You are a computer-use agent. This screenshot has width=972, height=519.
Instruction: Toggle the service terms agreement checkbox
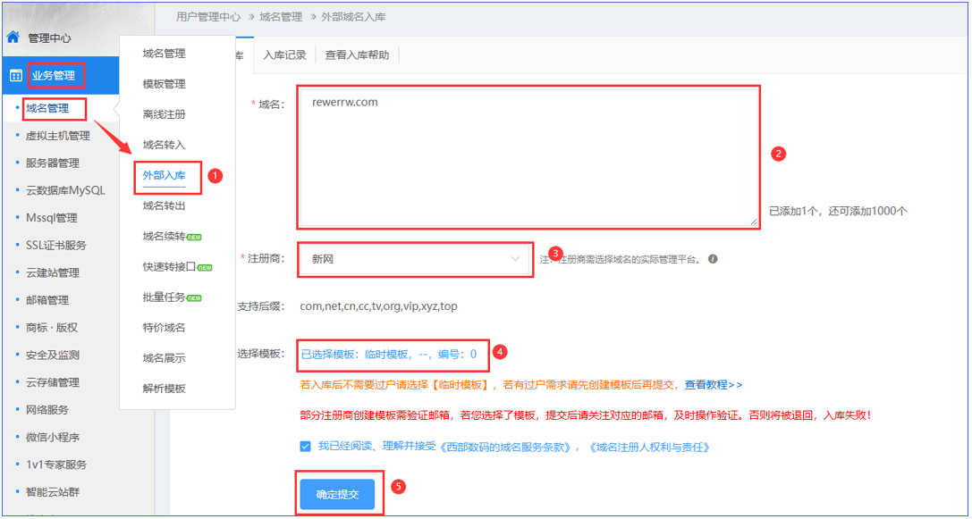(x=307, y=446)
